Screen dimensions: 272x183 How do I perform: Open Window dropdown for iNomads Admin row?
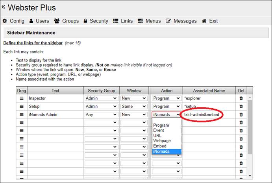134,115
